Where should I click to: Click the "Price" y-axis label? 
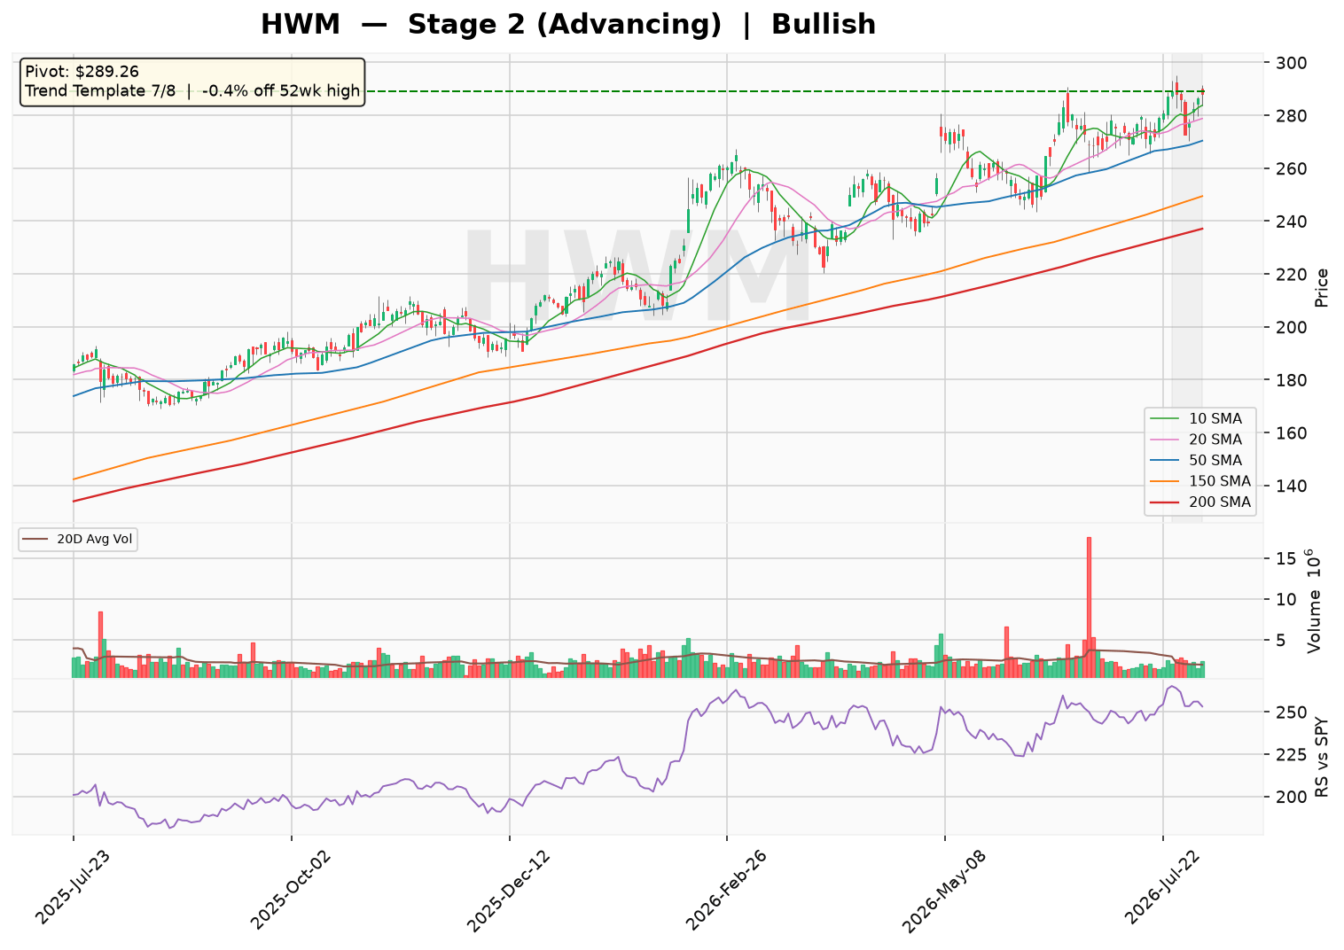click(1323, 288)
